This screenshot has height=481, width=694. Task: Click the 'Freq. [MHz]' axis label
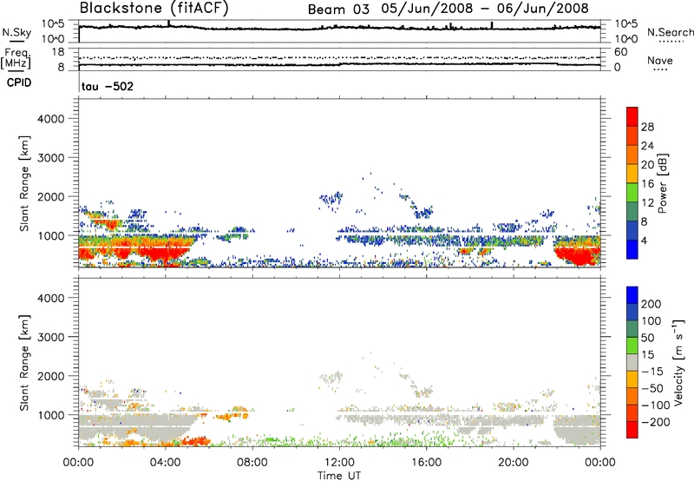tap(16, 59)
